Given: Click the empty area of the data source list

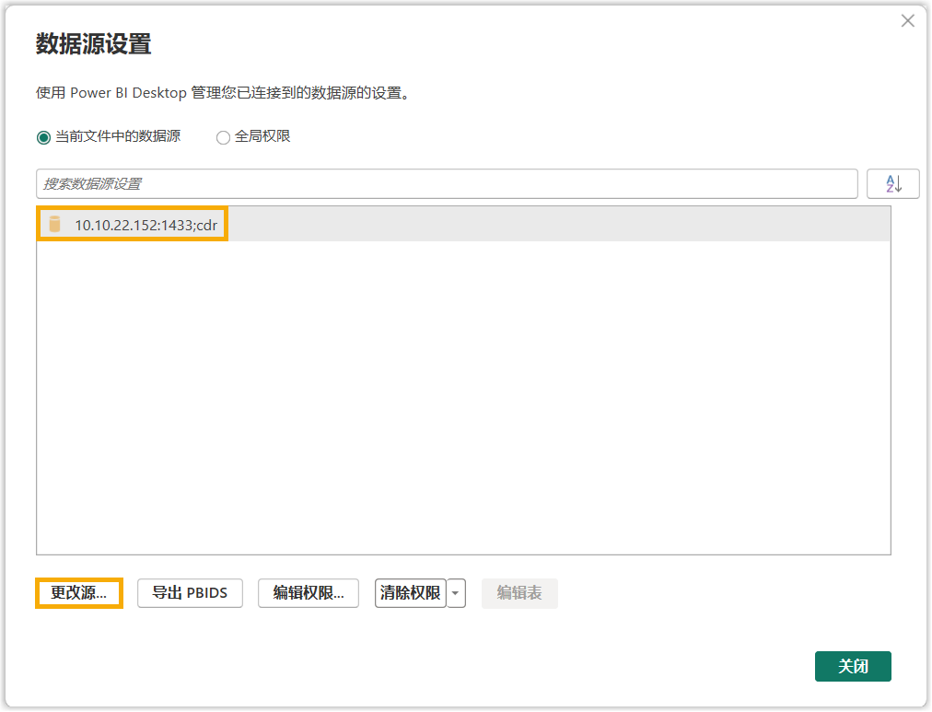Looking at the screenshot, I should [463, 397].
